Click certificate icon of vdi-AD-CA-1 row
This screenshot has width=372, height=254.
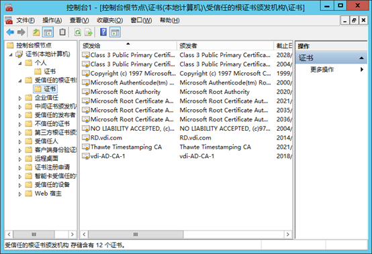click(x=85, y=156)
